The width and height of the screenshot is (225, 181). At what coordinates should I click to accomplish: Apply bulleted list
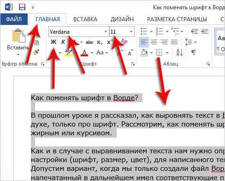coord(144,31)
